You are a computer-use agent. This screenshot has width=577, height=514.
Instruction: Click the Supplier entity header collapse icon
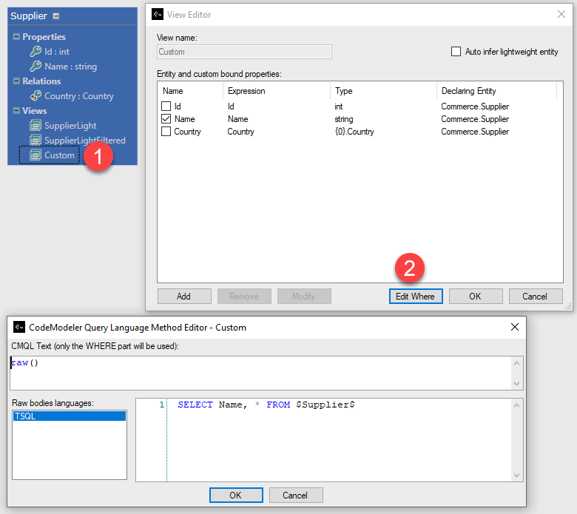pos(57,16)
